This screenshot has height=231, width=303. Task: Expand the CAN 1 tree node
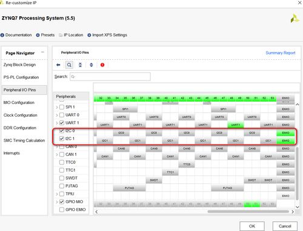tap(57, 155)
